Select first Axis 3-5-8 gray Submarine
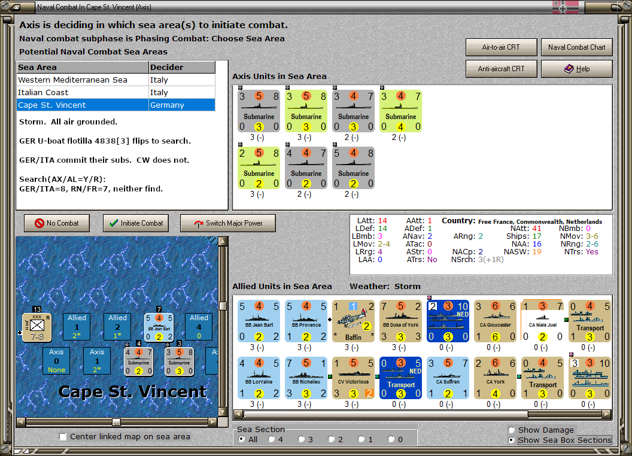The height and width of the screenshot is (456, 632). 259,111
